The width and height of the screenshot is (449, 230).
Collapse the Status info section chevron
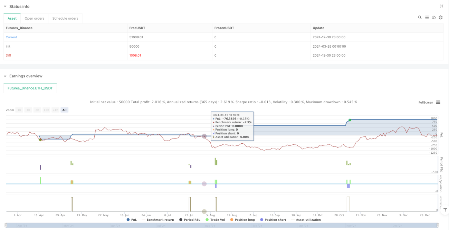5,7
